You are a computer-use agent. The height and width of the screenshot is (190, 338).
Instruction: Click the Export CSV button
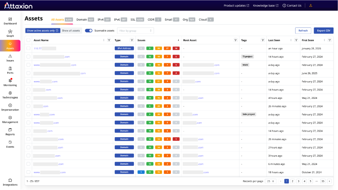pyautogui.click(x=323, y=31)
